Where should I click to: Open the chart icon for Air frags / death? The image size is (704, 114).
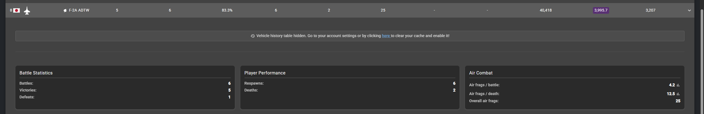coord(678,94)
